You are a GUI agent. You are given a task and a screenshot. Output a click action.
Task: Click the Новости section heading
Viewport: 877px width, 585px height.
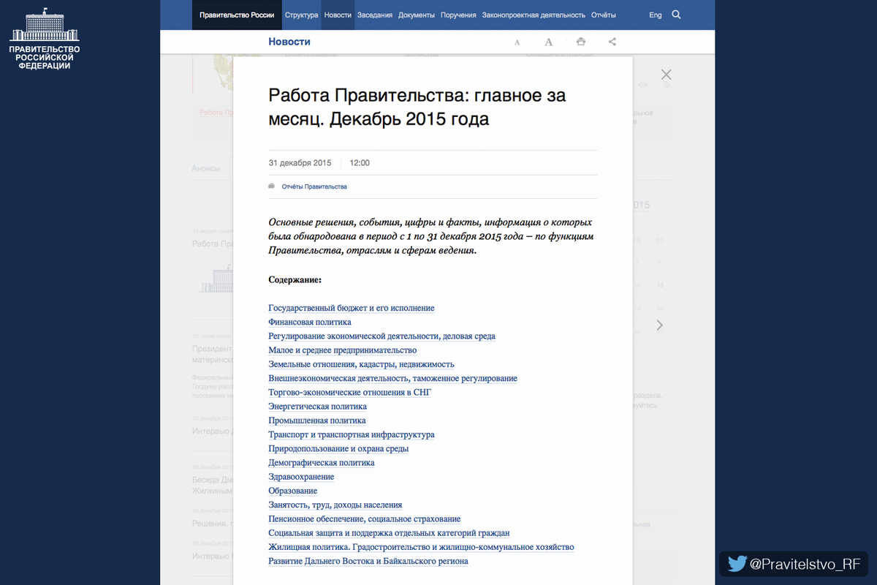[289, 42]
